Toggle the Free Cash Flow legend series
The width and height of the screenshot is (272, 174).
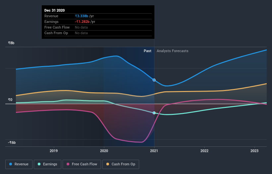[82, 164]
